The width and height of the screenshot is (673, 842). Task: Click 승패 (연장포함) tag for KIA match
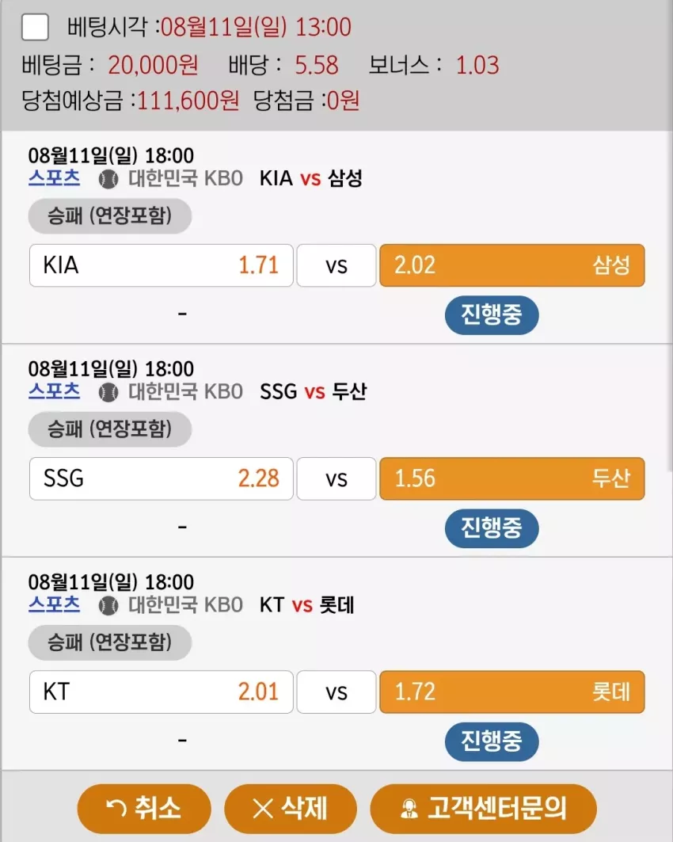(x=110, y=216)
